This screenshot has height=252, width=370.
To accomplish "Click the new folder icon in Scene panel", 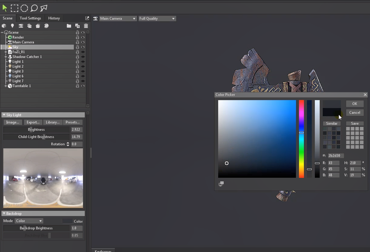I will (69, 26).
